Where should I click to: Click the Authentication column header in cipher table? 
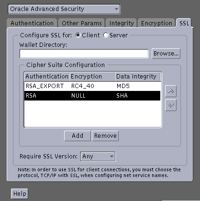tap(47, 77)
